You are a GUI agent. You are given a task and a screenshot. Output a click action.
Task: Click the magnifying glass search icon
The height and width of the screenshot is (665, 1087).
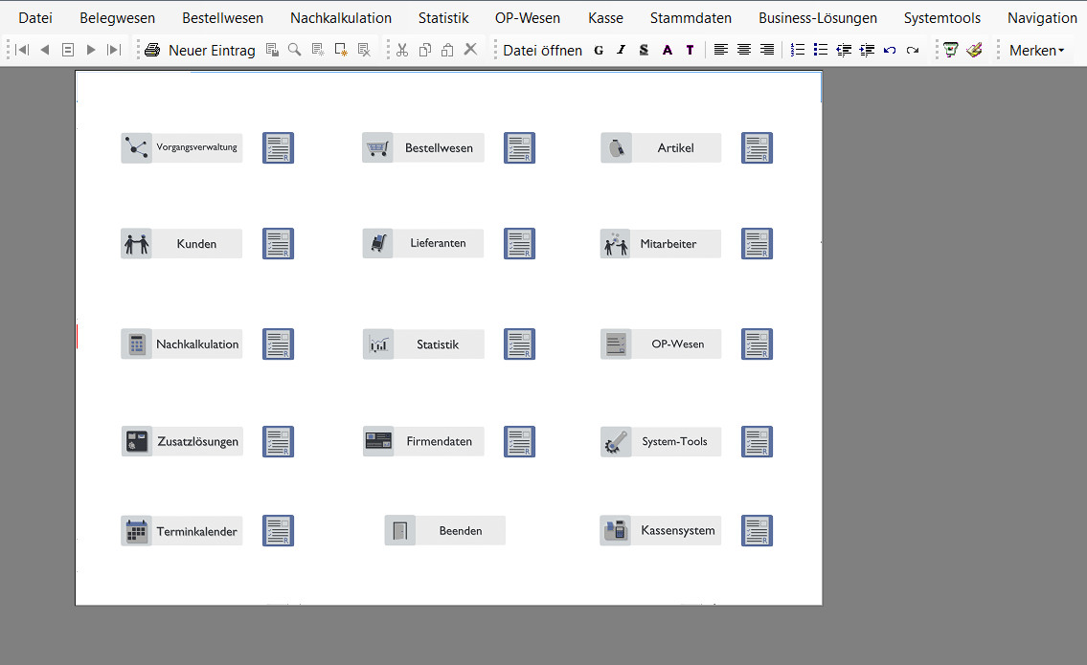click(x=294, y=50)
